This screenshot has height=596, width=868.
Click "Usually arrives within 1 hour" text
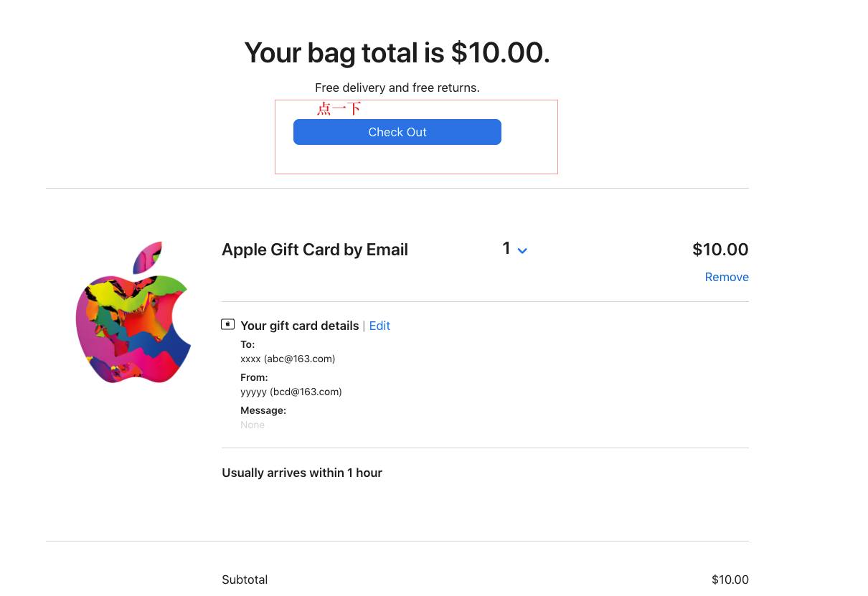pyautogui.click(x=301, y=473)
